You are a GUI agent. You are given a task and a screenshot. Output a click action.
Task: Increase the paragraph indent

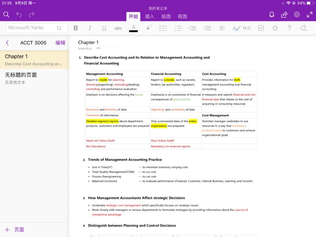207,28
